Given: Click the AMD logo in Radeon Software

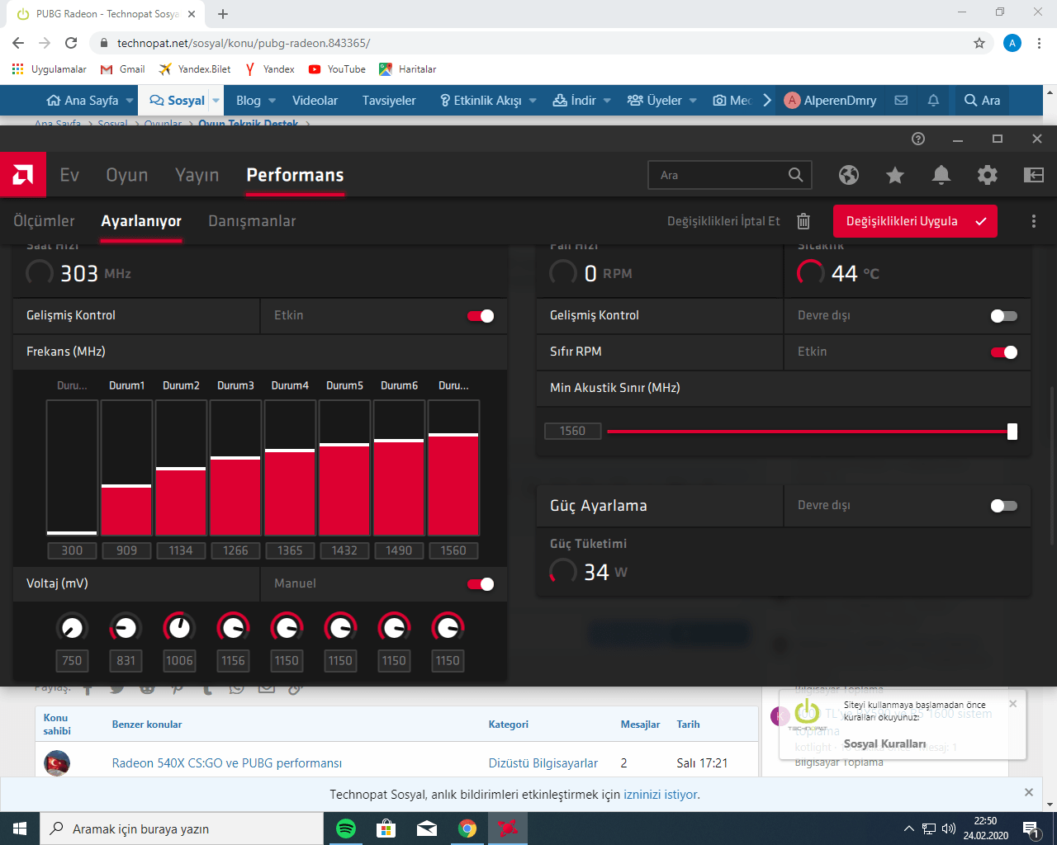Looking at the screenshot, I should (x=23, y=174).
